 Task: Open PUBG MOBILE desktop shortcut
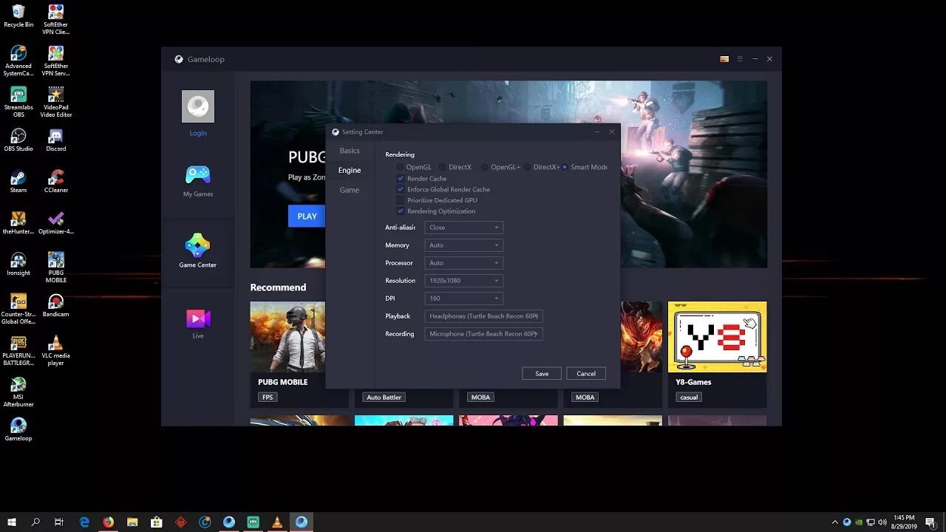(x=55, y=267)
